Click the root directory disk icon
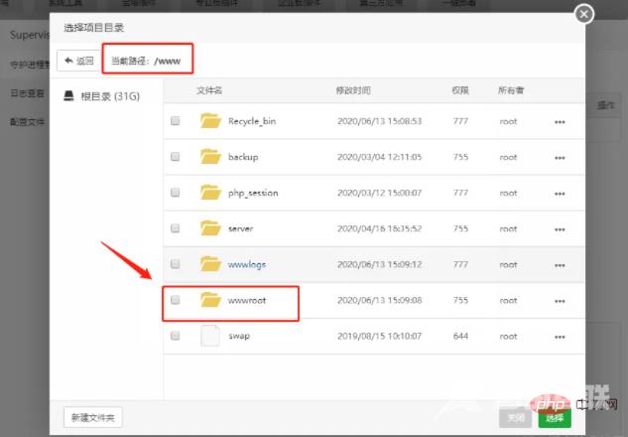 point(68,95)
